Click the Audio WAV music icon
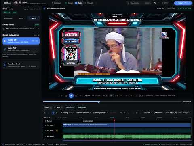Screen dimensions: 194x146 coord(5,49)
